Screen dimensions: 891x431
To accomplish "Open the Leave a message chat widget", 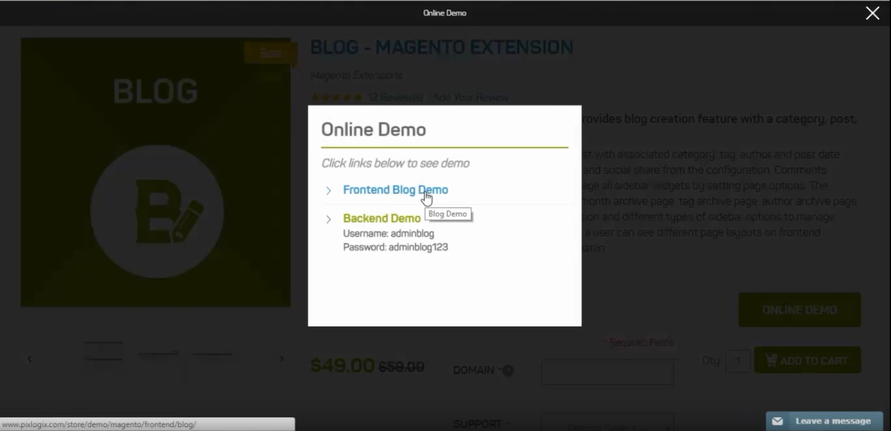I will 824,421.
